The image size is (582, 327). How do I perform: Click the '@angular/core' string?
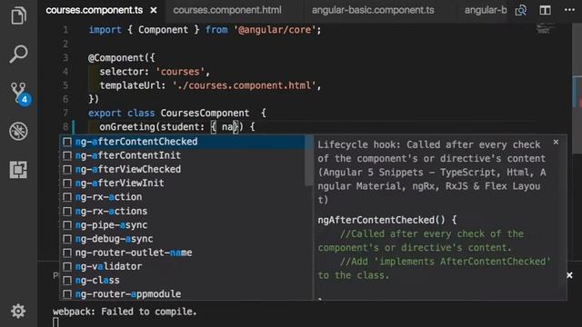coord(275,30)
